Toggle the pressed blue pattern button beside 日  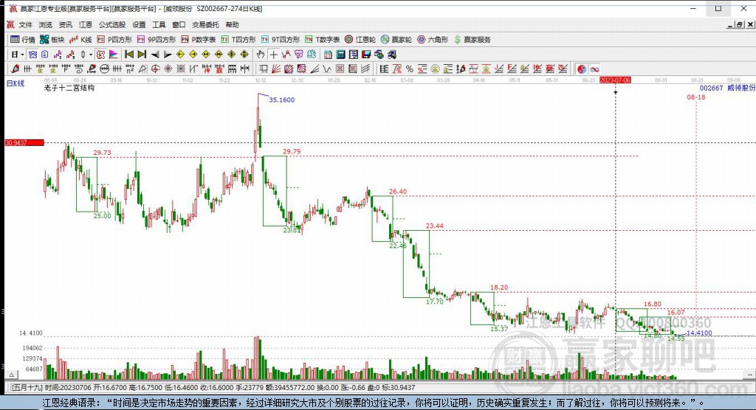[32, 55]
